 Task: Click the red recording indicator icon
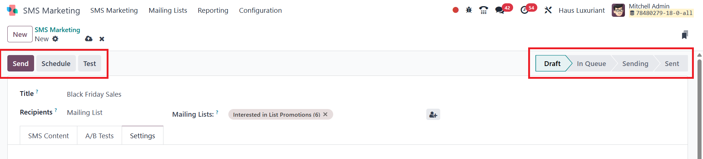(x=455, y=10)
